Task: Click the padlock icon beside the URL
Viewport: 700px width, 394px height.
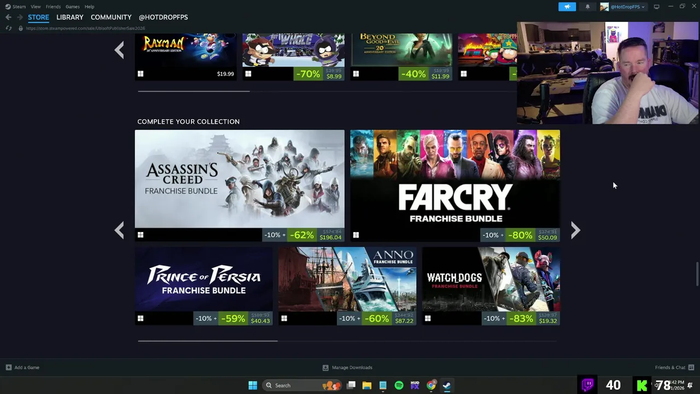Action: tap(21, 28)
